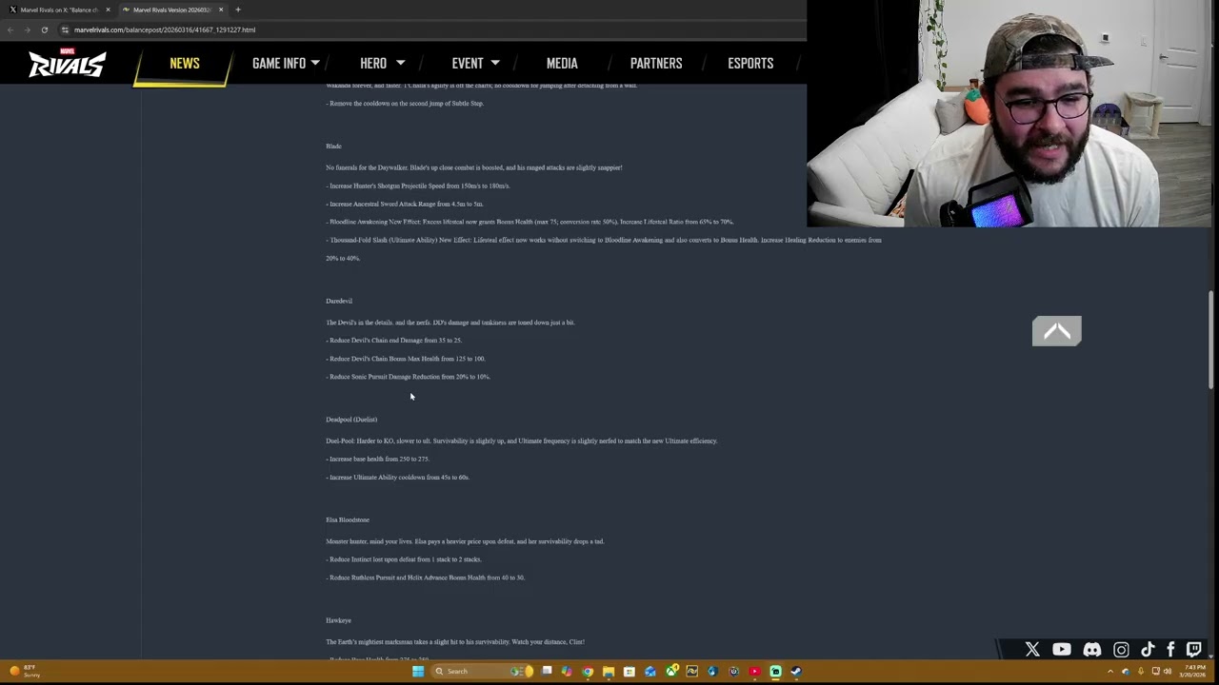Click the page vertical scrollbar thumb

pyautogui.click(x=1211, y=340)
